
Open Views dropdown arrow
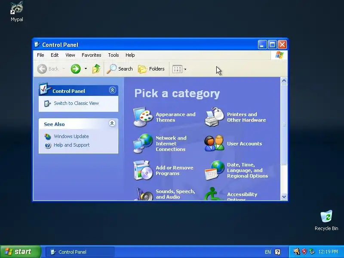pos(185,69)
